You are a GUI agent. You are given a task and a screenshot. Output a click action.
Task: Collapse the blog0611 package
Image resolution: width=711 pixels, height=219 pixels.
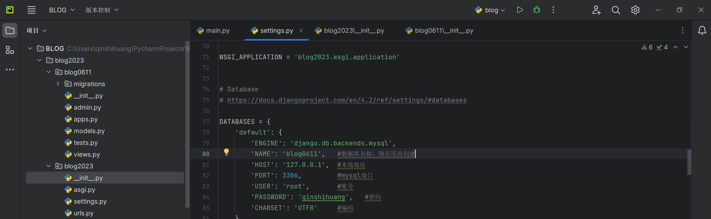coord(49,72)
